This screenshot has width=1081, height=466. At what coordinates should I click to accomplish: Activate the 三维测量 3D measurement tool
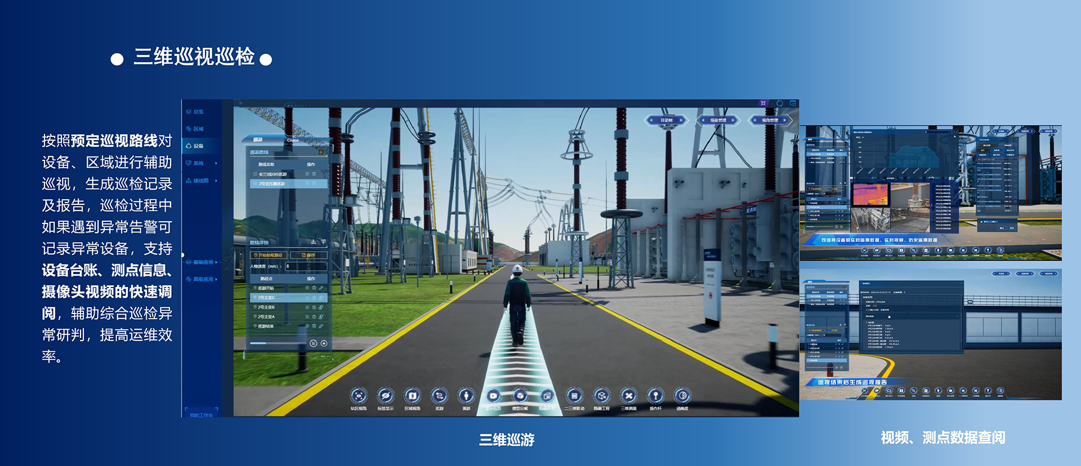pos(628,396)
